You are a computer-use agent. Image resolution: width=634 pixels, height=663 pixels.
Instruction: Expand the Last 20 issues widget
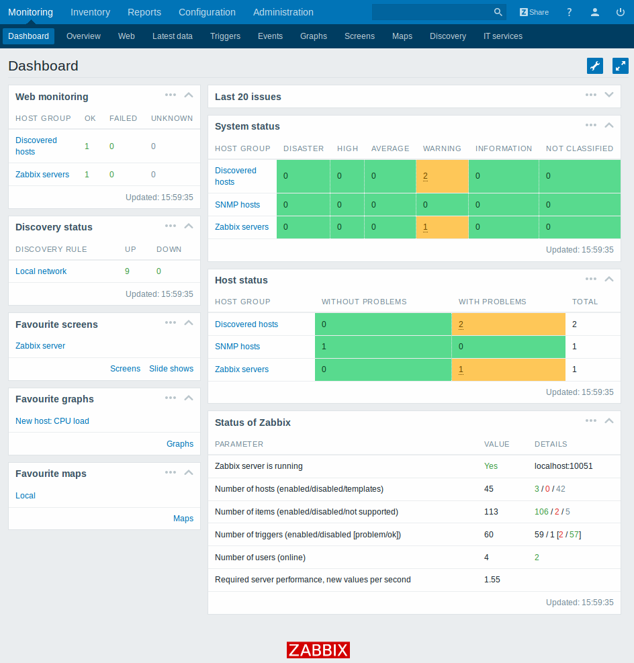coord(609,95)
